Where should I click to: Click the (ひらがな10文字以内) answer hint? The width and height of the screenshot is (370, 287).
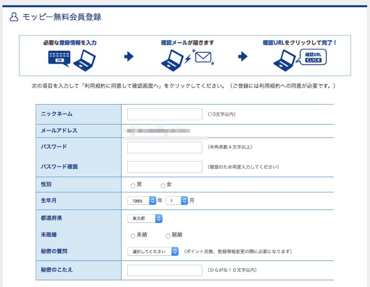232,270
